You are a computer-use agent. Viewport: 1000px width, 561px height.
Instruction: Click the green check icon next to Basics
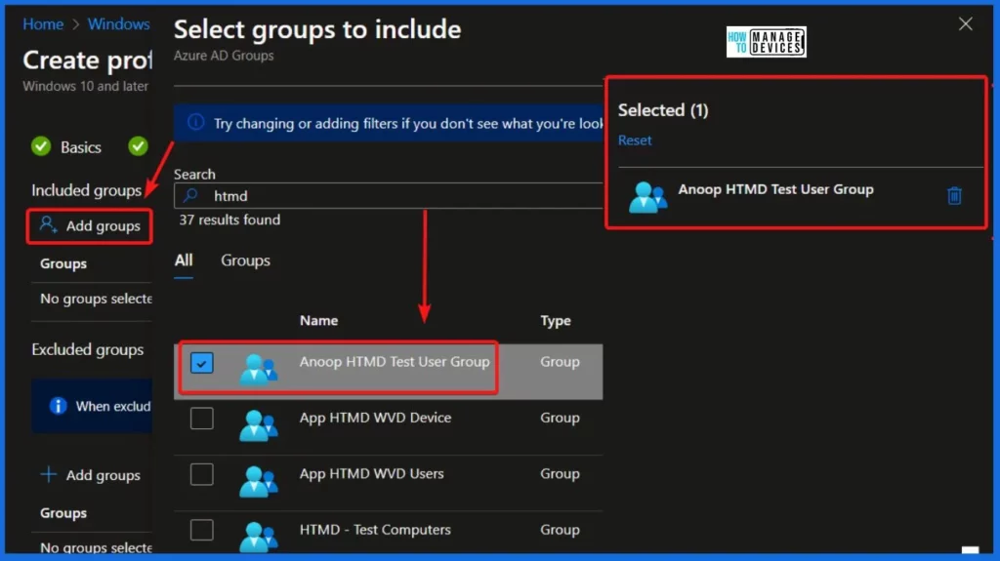click(x=41, y=146)
